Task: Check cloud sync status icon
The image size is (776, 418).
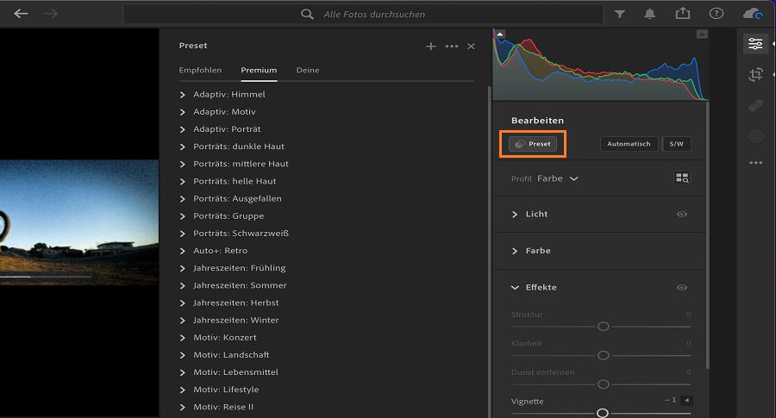Action: 753,13
